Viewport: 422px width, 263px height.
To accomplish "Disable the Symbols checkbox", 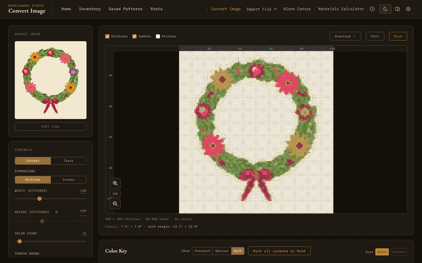I will pyautogui.click(x=134, y=36).
